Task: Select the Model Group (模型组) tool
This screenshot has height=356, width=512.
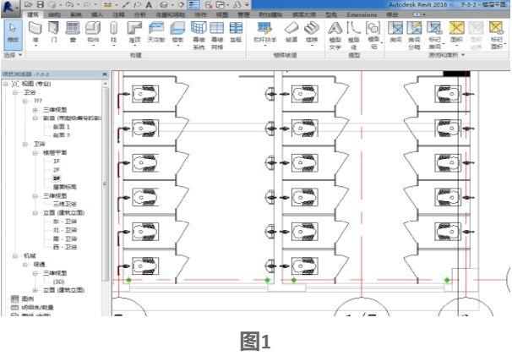Action: (373, 36)
